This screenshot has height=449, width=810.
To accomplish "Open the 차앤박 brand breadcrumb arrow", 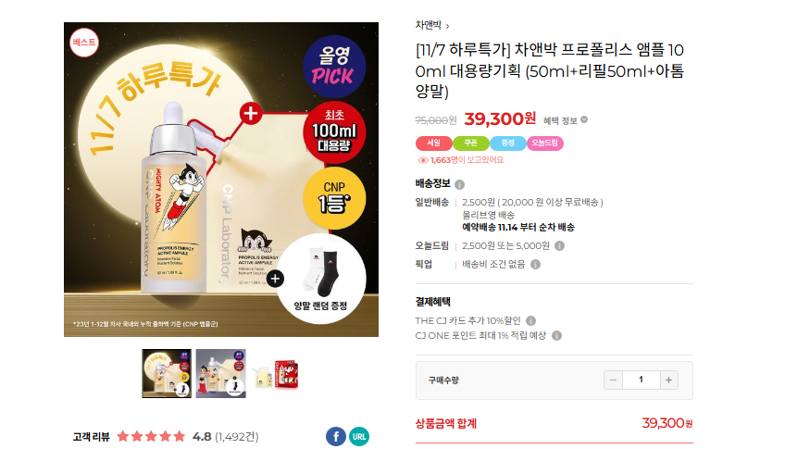I will (447, 26).
